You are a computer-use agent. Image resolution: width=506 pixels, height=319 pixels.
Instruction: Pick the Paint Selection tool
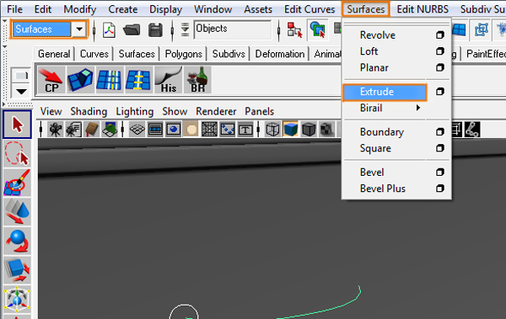coord(17,183)
